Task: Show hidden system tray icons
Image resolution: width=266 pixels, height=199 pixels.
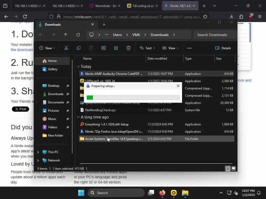Action: (x=221, y=193)
